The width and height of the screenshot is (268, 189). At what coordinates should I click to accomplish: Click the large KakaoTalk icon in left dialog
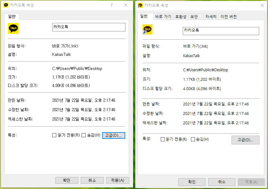[x=13, y=28]
